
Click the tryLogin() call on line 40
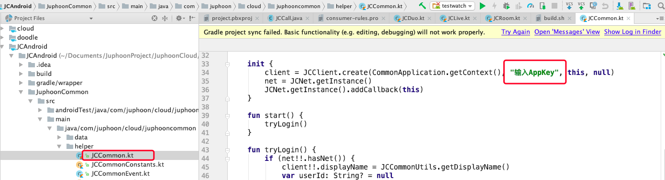click(x=286, y=124)
